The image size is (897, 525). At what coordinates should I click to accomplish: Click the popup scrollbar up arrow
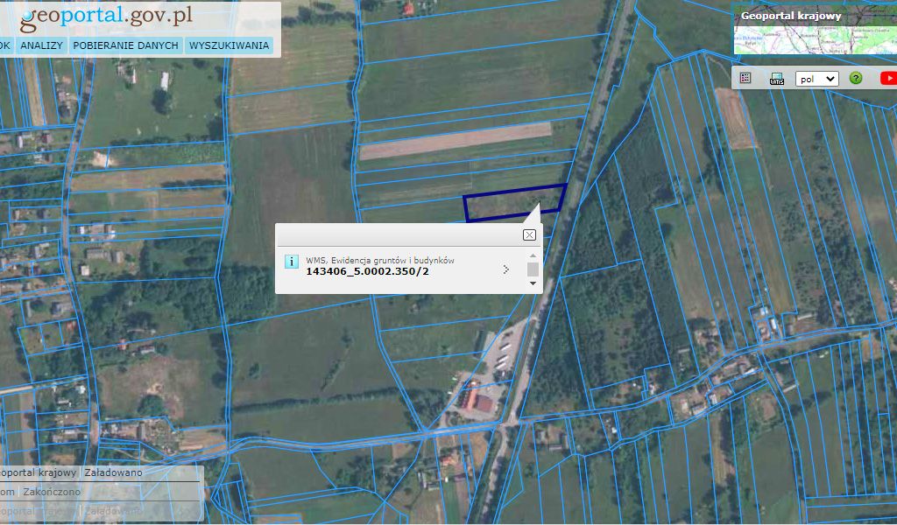[533, 255]
